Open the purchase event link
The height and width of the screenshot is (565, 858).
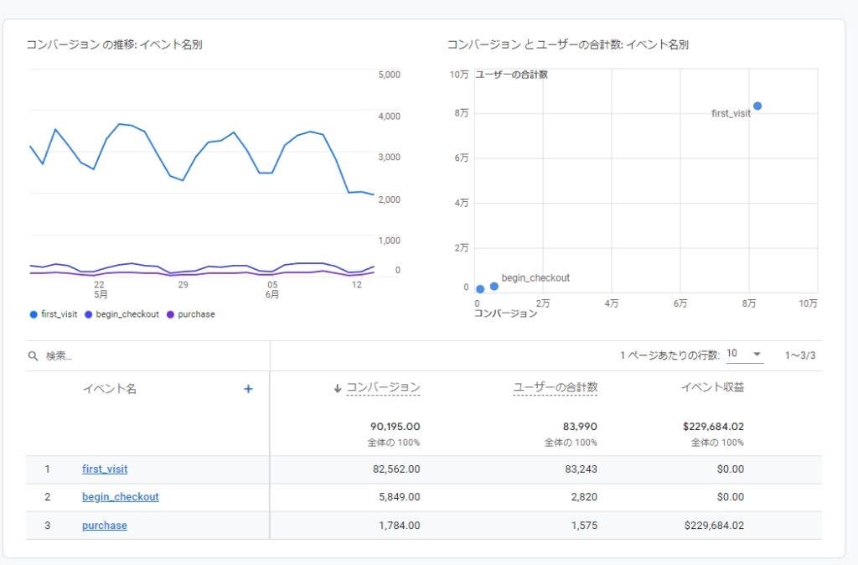pos(105,526)
